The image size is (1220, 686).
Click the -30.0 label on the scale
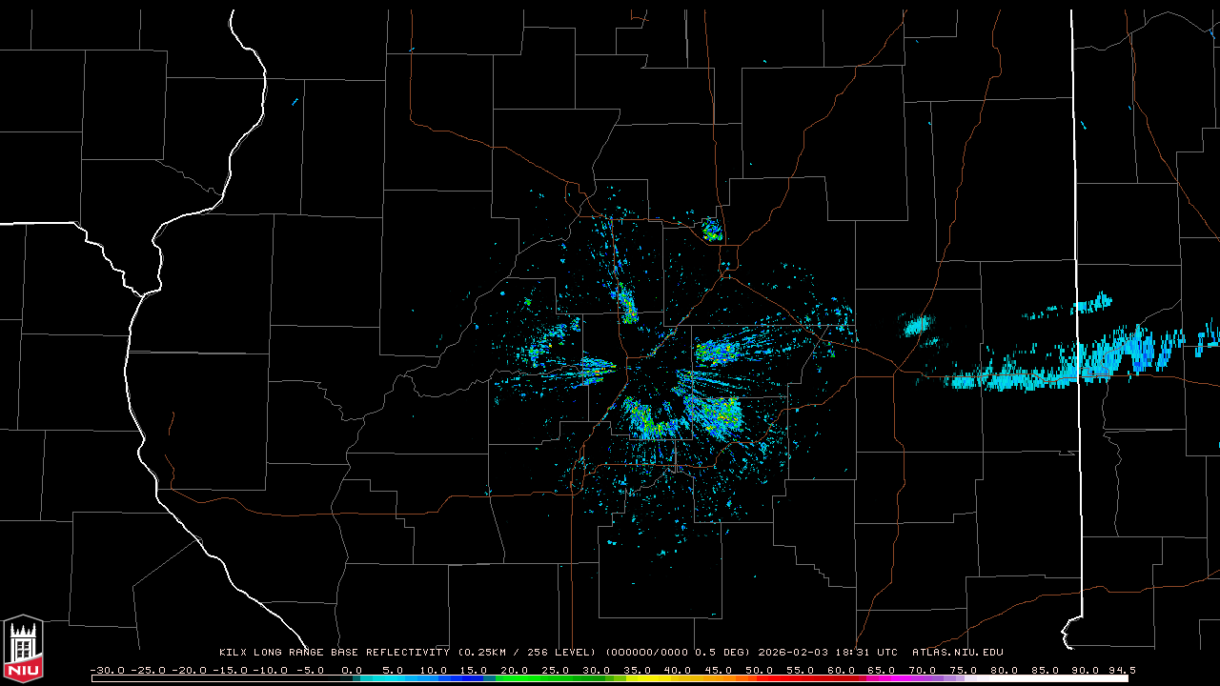[107, 670]
